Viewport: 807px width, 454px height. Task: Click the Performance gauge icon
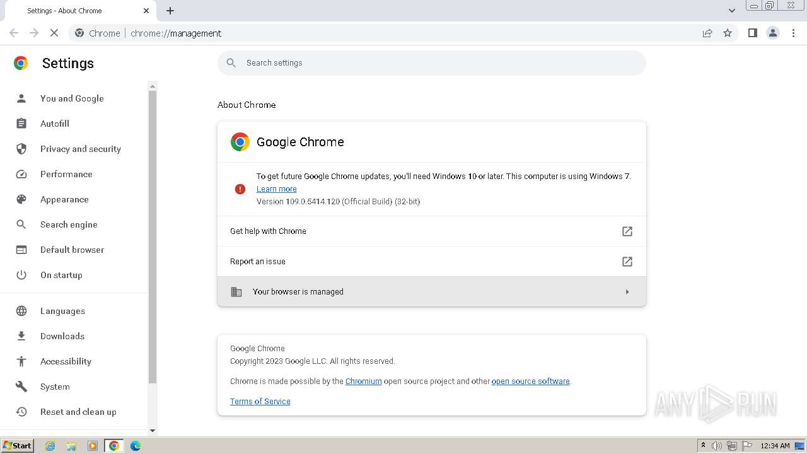tap(21, 174)
